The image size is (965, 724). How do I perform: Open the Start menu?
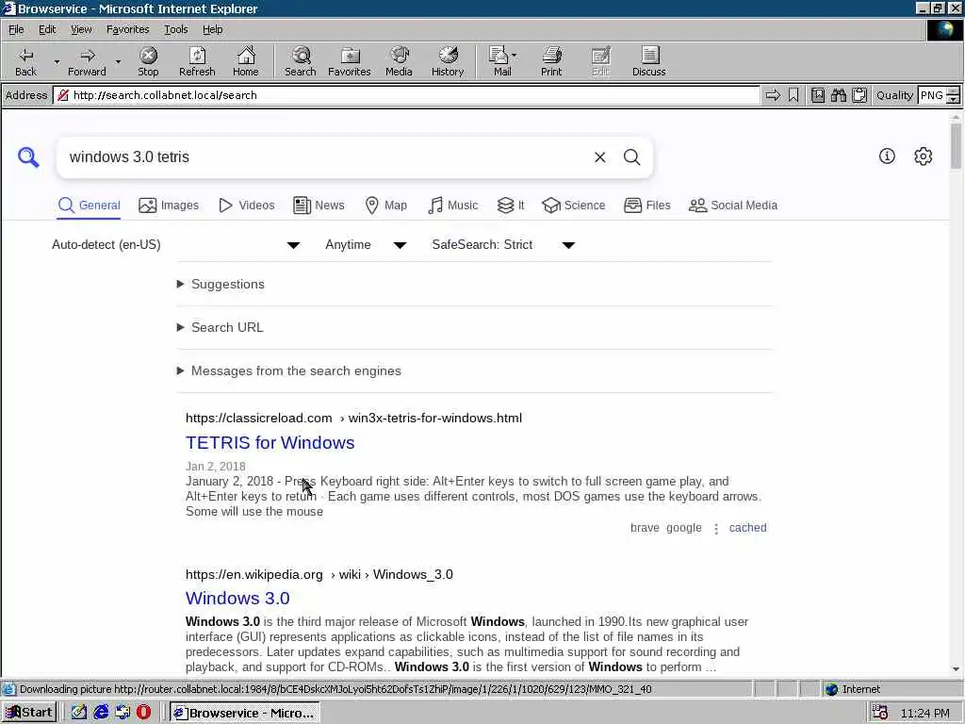[x=29, y=713]
